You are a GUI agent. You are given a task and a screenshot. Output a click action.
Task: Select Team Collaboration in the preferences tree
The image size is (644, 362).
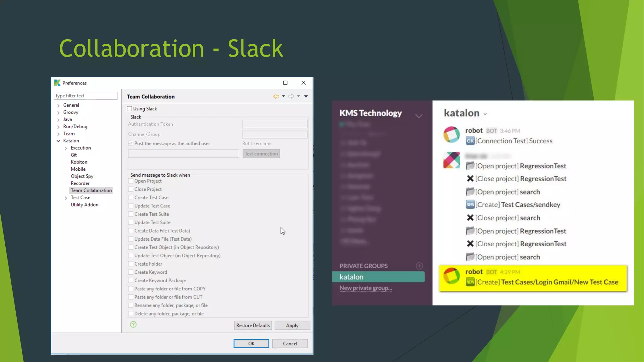tap(91, 190)
